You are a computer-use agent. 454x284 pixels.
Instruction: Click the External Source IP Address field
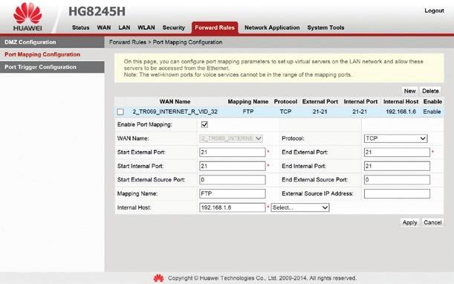(x=397, y=193)
